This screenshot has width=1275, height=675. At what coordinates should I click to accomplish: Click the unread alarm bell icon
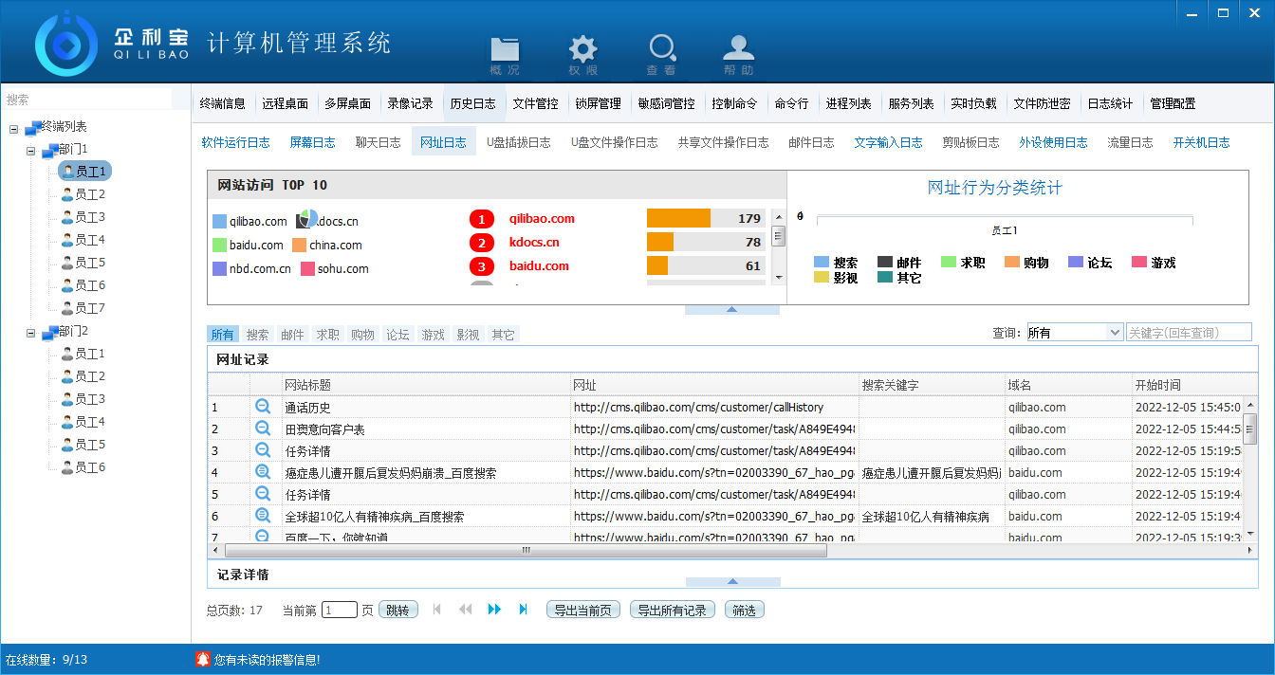(202, 659)
